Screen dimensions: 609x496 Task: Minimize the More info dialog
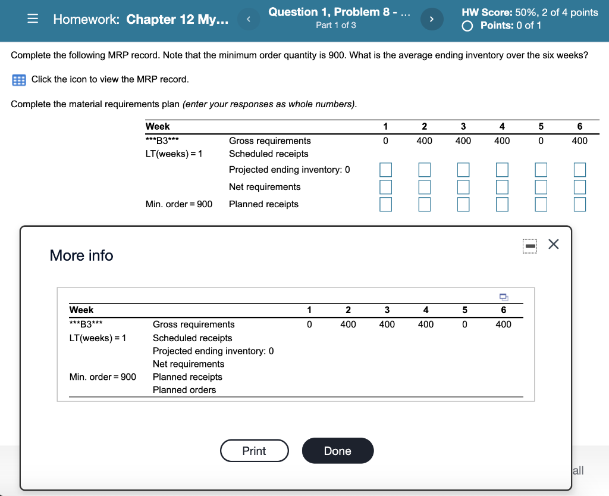point(529,245)
